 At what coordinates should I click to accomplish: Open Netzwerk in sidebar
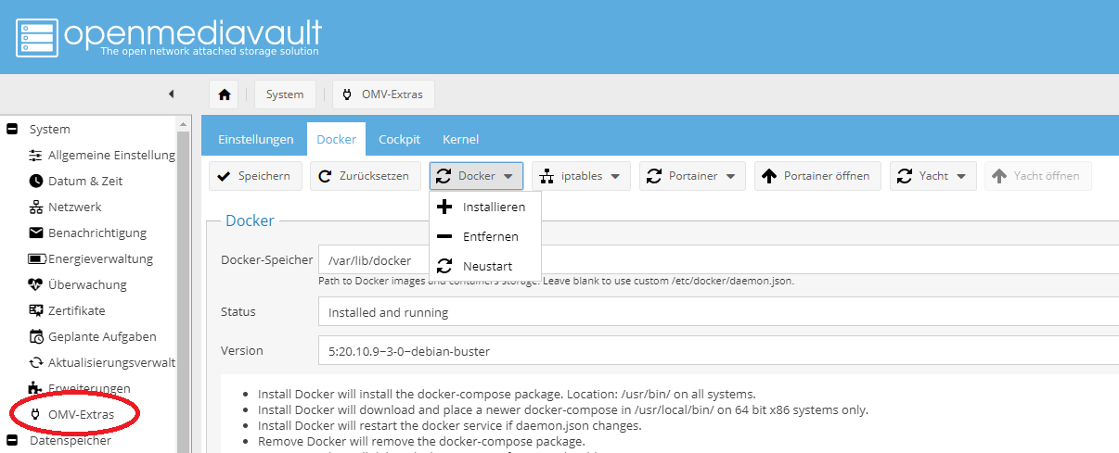click(75, 208)
